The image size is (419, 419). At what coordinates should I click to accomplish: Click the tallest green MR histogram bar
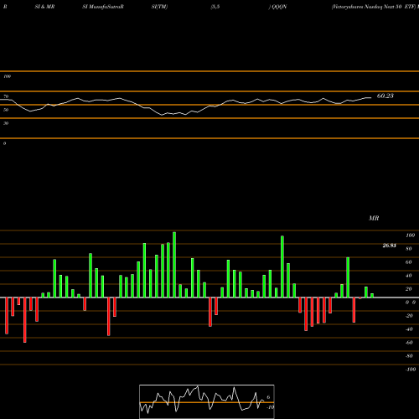coord(174,265)
